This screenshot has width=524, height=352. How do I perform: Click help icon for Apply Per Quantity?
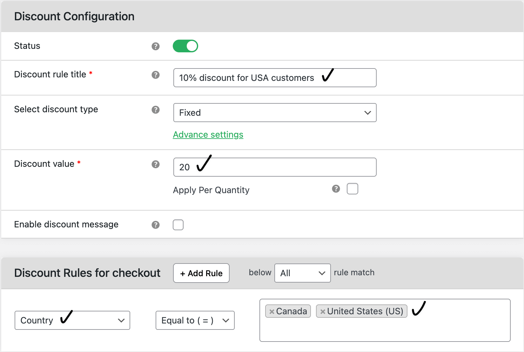coord(336,189)
